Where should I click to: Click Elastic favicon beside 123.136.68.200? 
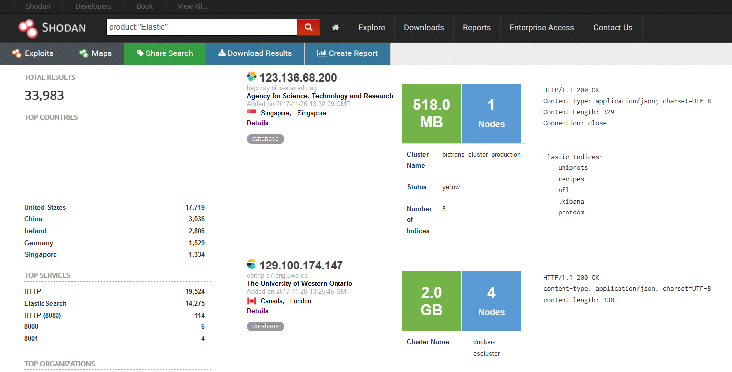point(252,77)
